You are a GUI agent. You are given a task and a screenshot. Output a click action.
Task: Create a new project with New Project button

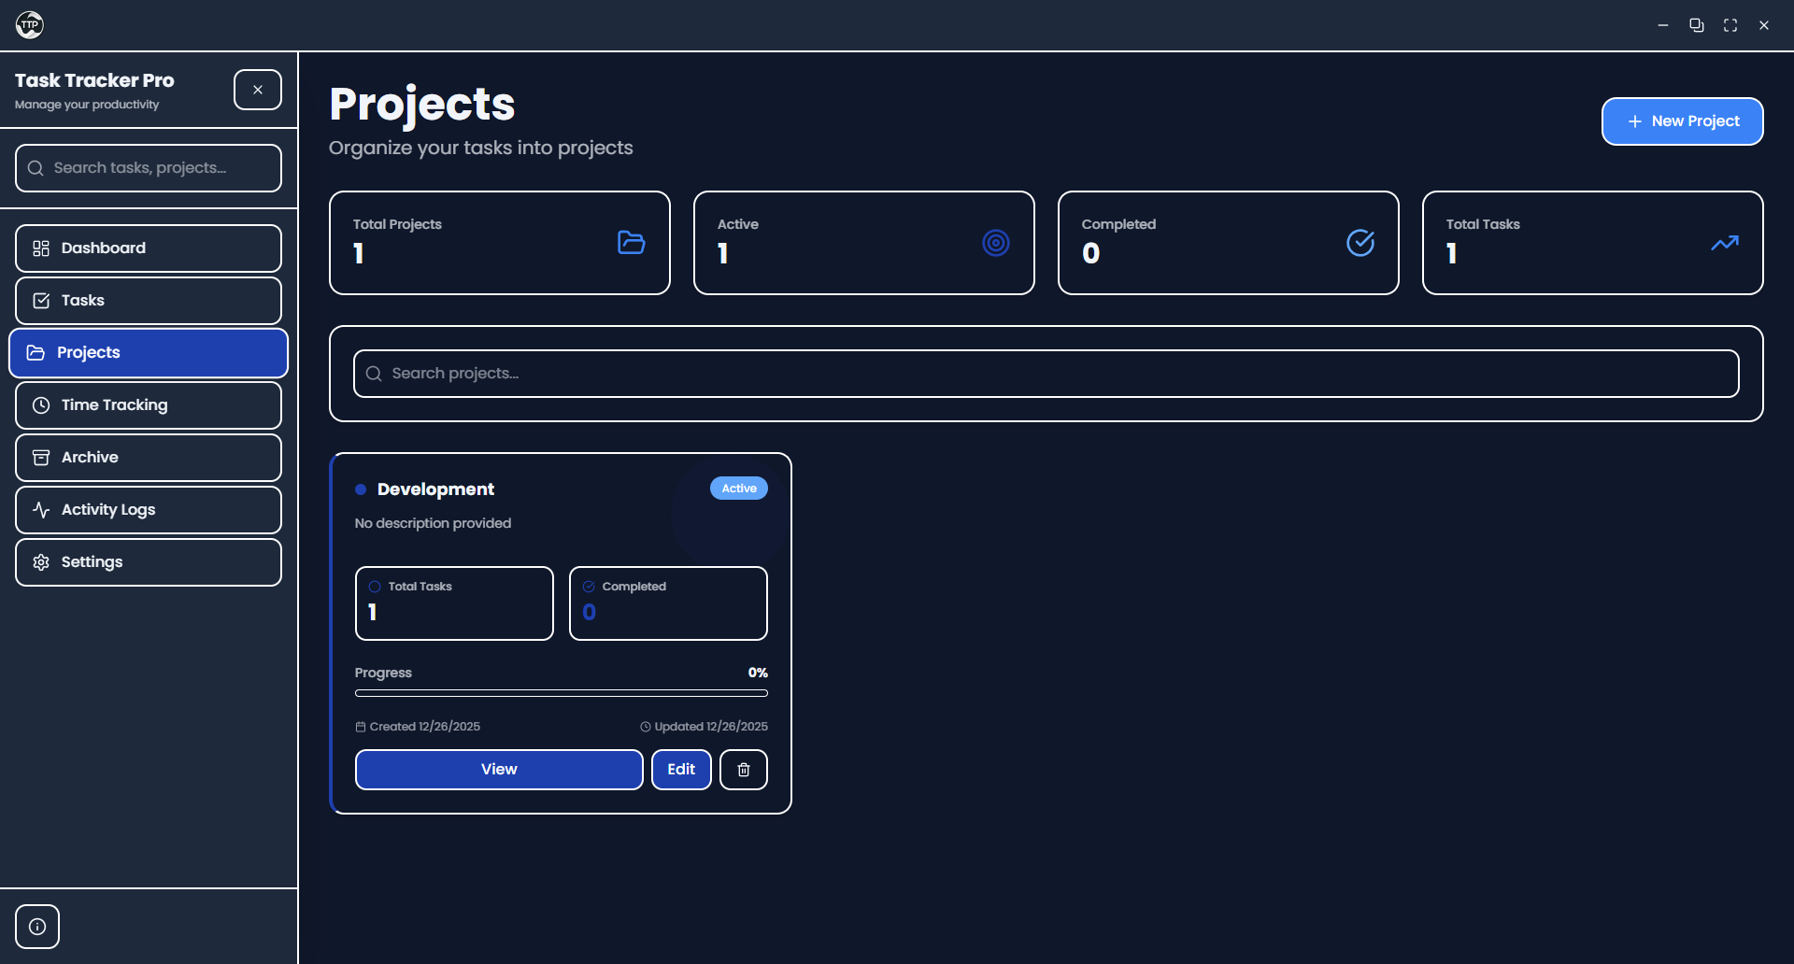pyautogui.click(x=1681, y=121)
